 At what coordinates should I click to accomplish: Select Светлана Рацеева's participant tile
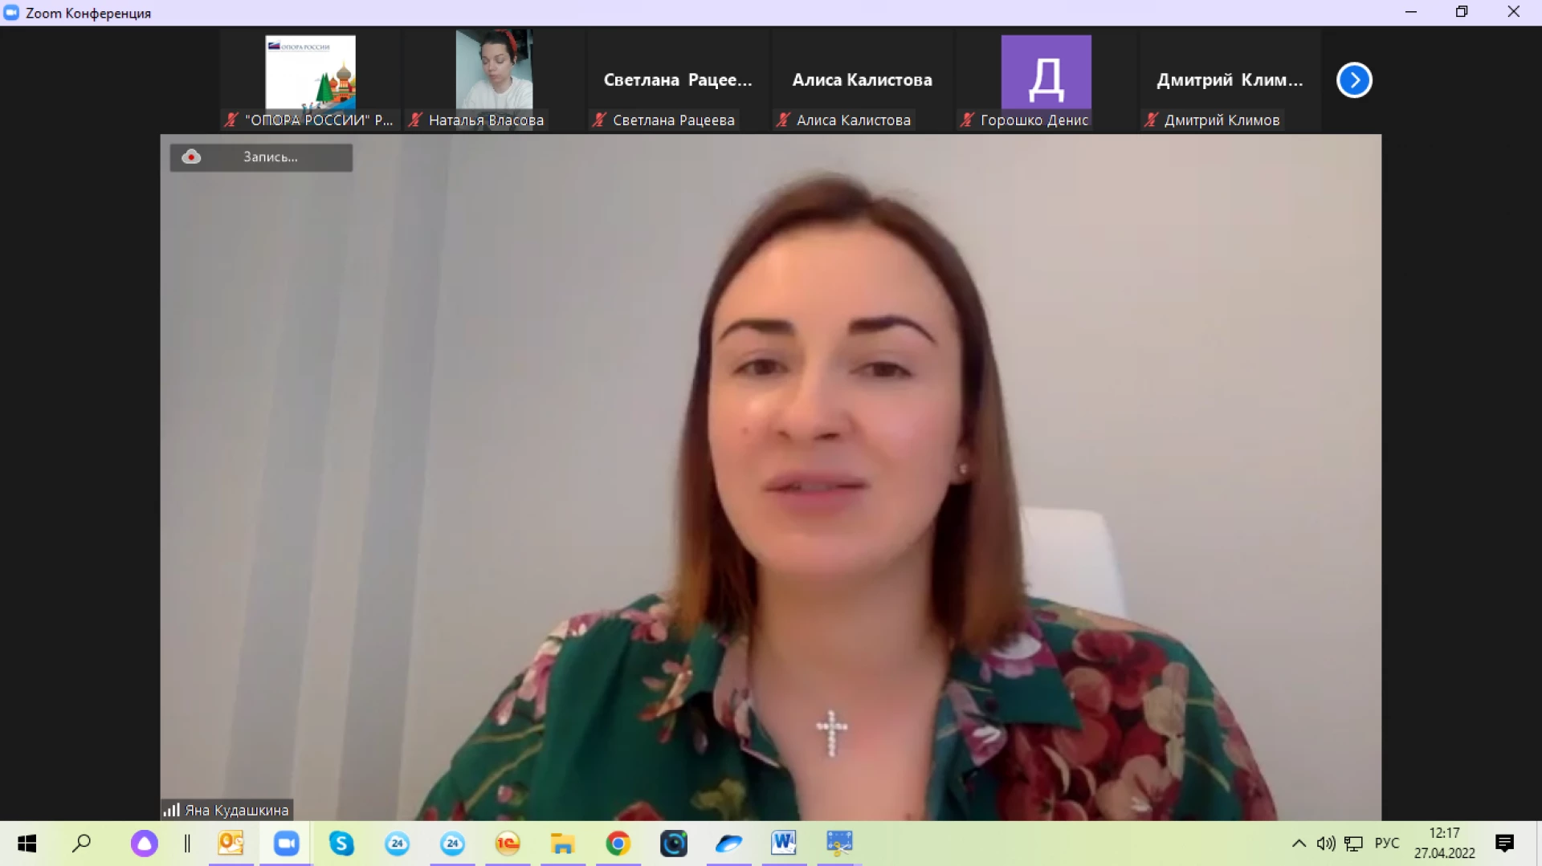click(x=678, y=79)
